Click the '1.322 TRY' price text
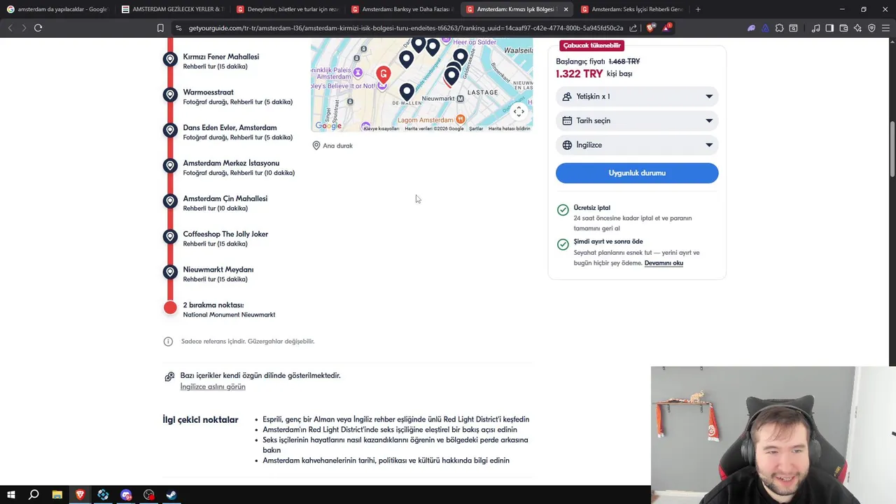The width and height of the screenshot is (896, 504). (579, 73)
